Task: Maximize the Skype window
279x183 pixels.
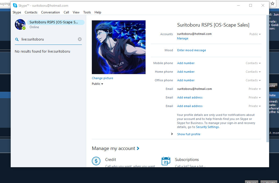Action: [251, 5]
